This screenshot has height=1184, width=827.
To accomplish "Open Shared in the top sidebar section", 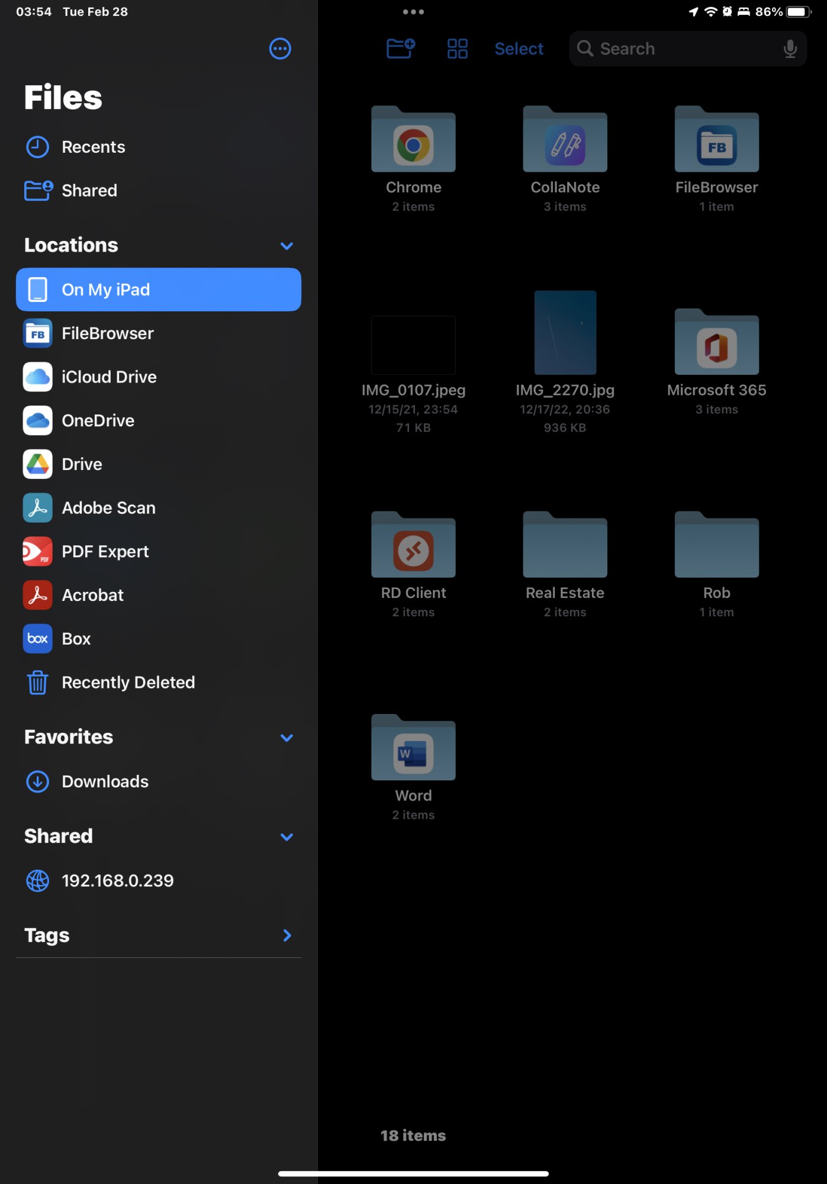I will coord(159,191).
